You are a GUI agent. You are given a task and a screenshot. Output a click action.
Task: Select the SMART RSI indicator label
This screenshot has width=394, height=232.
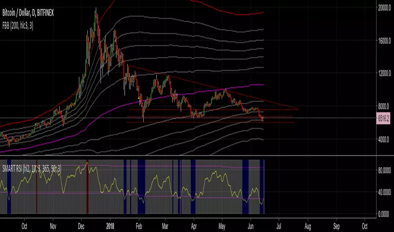32,169
